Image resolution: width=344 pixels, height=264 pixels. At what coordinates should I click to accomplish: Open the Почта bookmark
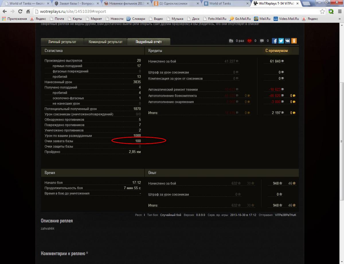tap(57, 19)
